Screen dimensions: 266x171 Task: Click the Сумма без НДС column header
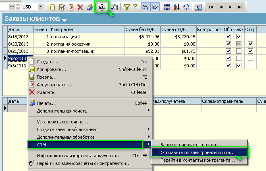tap(143, 29)
